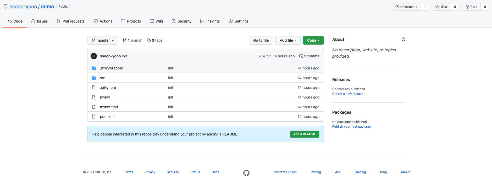The image size is (492, 190).
Task: Open the Pull requests tab
Action: point(70,21)
